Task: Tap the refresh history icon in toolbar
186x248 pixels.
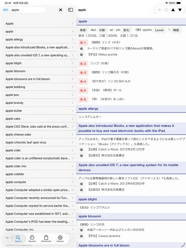Action: coord(166,10)
